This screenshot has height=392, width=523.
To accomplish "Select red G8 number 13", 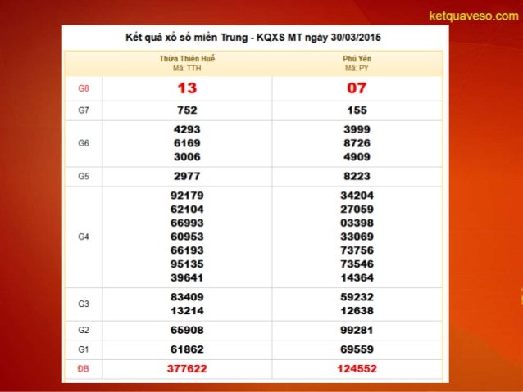I will (x=187, y=88).
